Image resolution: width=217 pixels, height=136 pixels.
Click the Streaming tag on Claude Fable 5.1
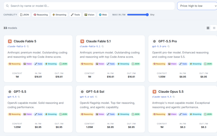tap(123, 64)
